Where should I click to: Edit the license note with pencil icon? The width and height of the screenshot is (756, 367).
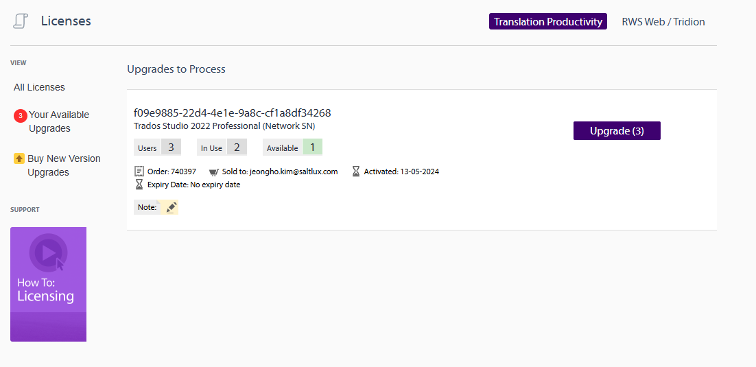coord(171,207)
